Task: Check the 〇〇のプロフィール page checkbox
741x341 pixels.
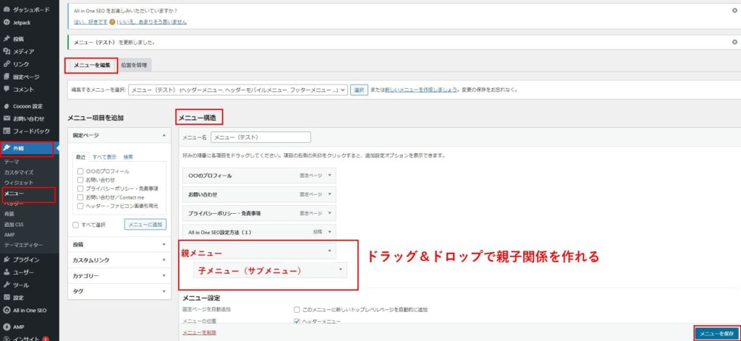Action: [81, 171]
